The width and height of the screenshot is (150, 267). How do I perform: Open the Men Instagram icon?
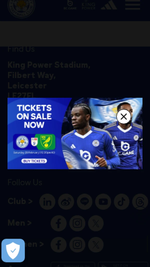(x=77, y=223)
